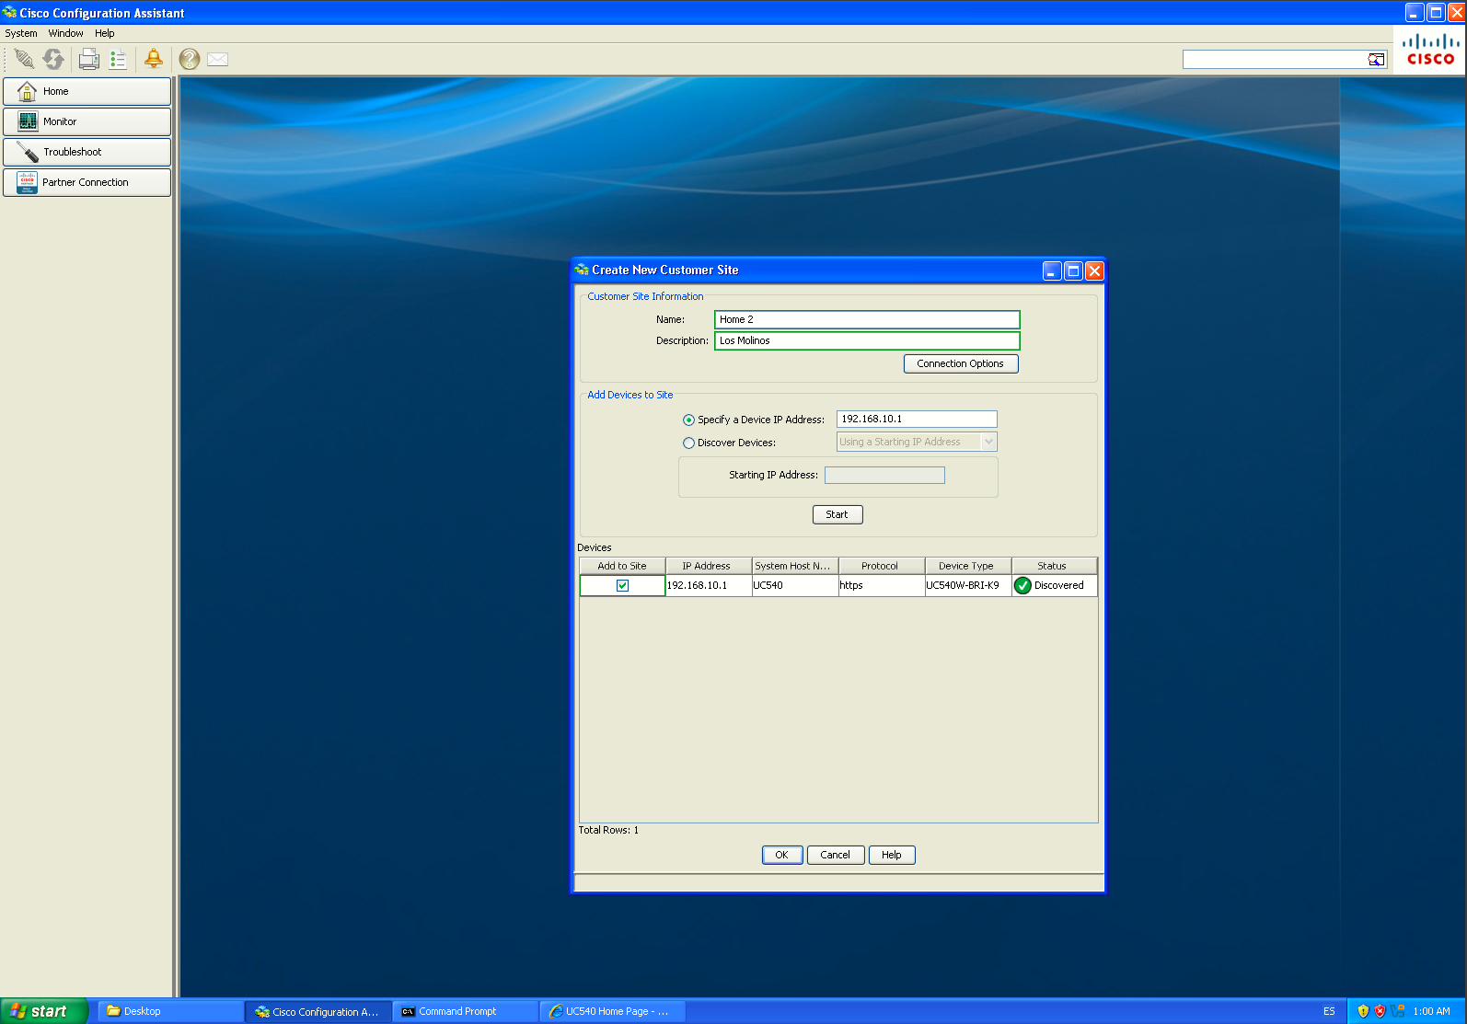Select the 192.168.10.1 cell in Devices table

707,585
